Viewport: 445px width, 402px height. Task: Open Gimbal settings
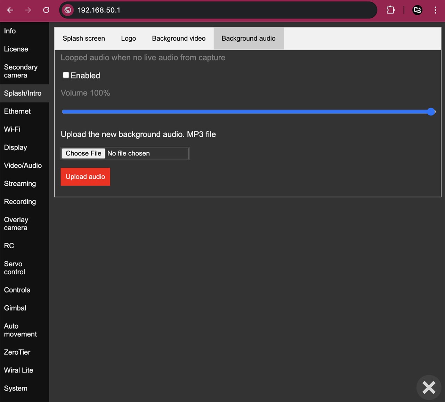(24, 308)
